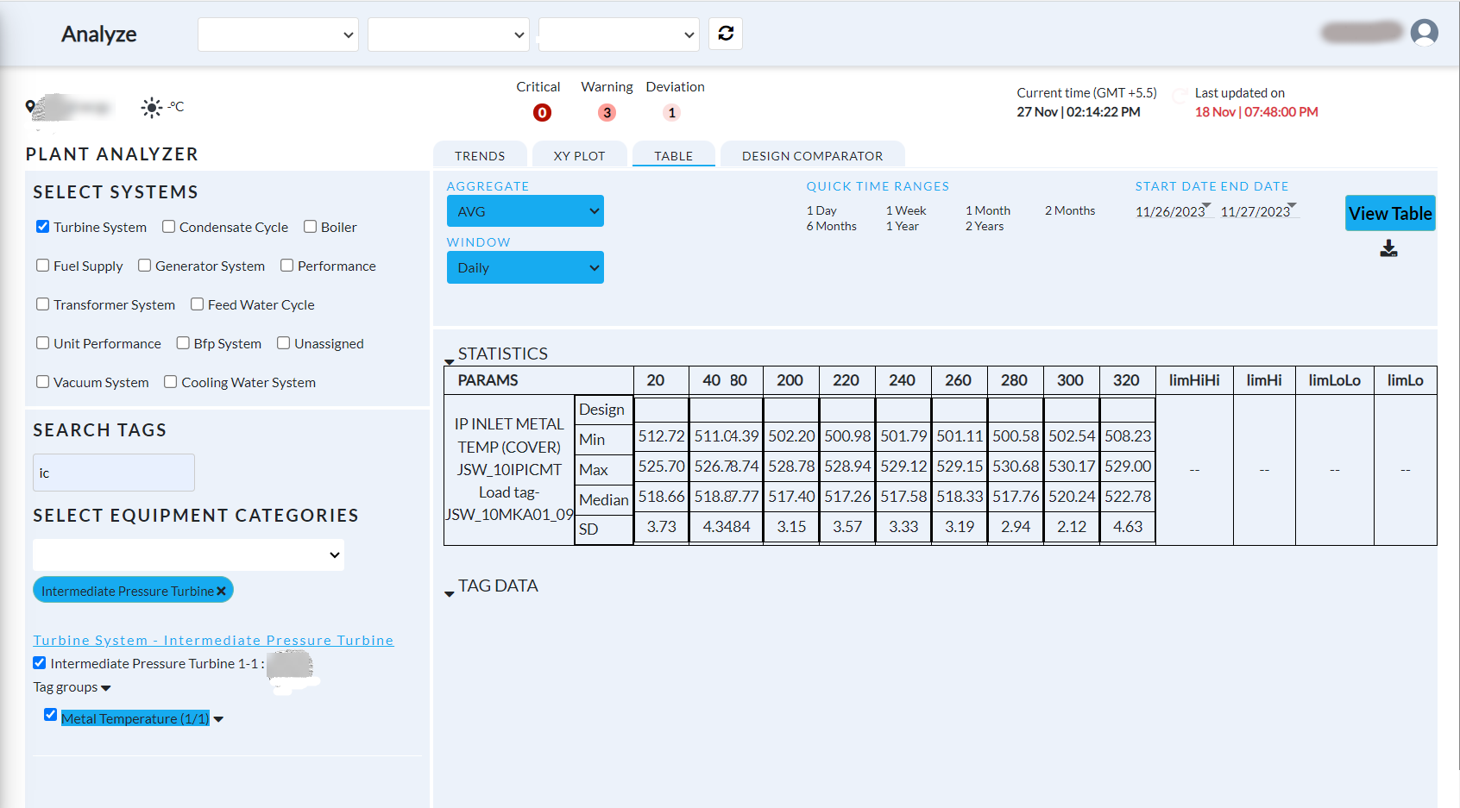Open the WINDOW Daily dropdown
1460x808 pixels.
coord(525,267)
